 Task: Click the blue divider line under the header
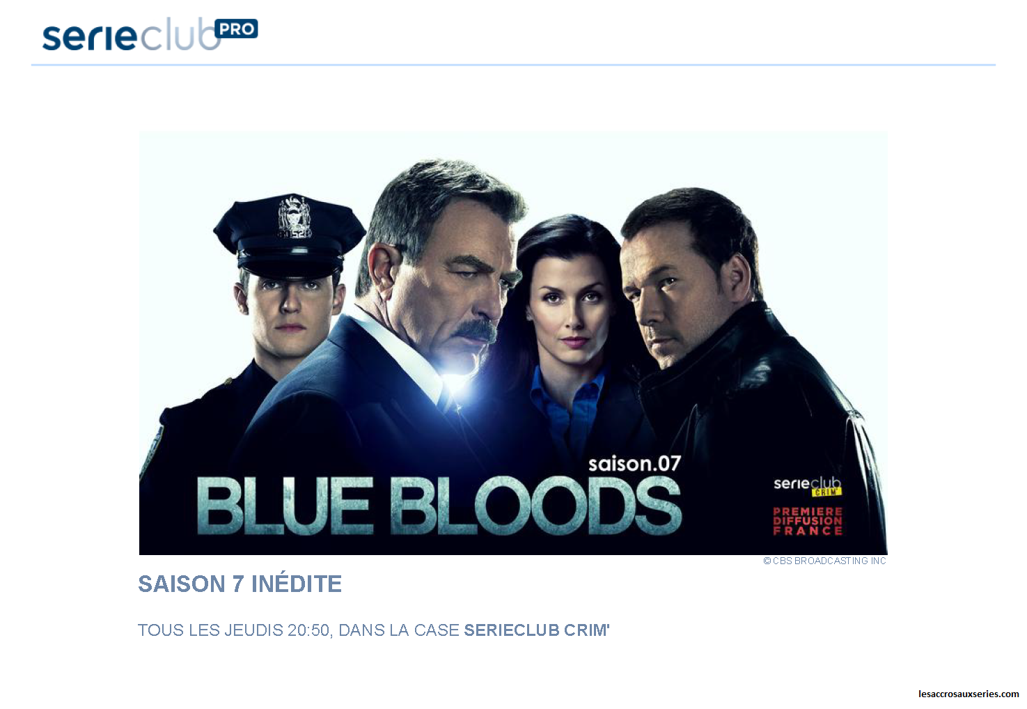click(x=513, y=65)
